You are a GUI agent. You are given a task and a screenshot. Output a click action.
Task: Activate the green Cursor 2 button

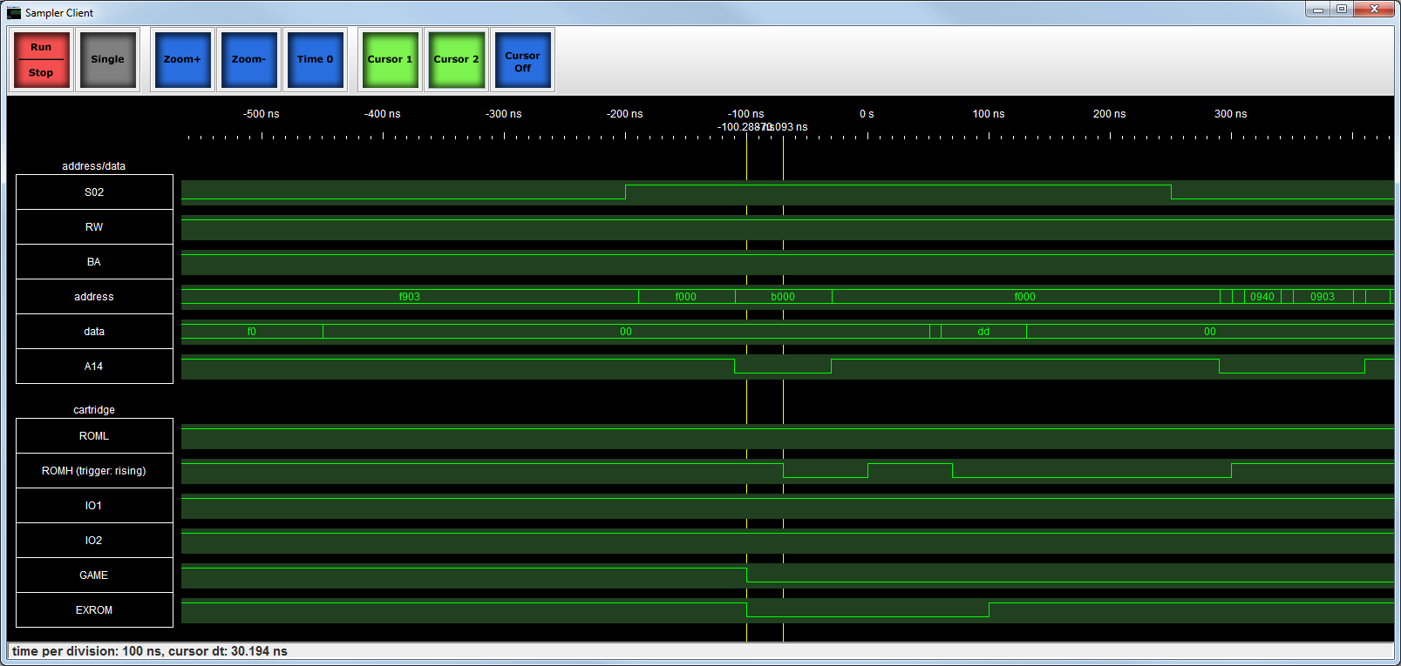[x=456, y=59]
